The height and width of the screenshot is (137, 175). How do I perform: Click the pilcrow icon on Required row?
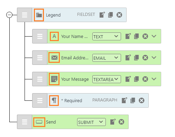pos(54,100)
